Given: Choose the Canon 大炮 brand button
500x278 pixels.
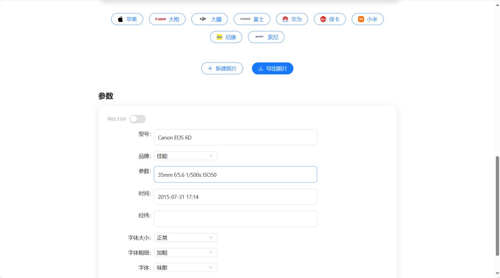Looking at the screenshot, I should pos(167,19).
